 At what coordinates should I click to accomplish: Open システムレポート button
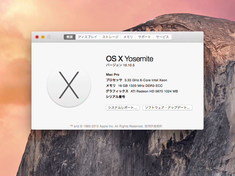coord(122,108)
